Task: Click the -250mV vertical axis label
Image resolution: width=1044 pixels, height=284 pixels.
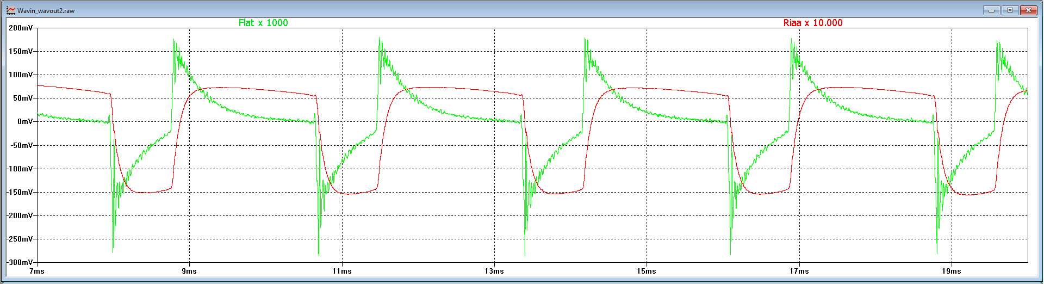Action: (20, 239)
